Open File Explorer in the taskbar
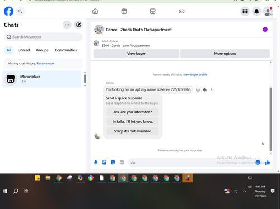Screen dimensions: 280x209 point(48,178)
